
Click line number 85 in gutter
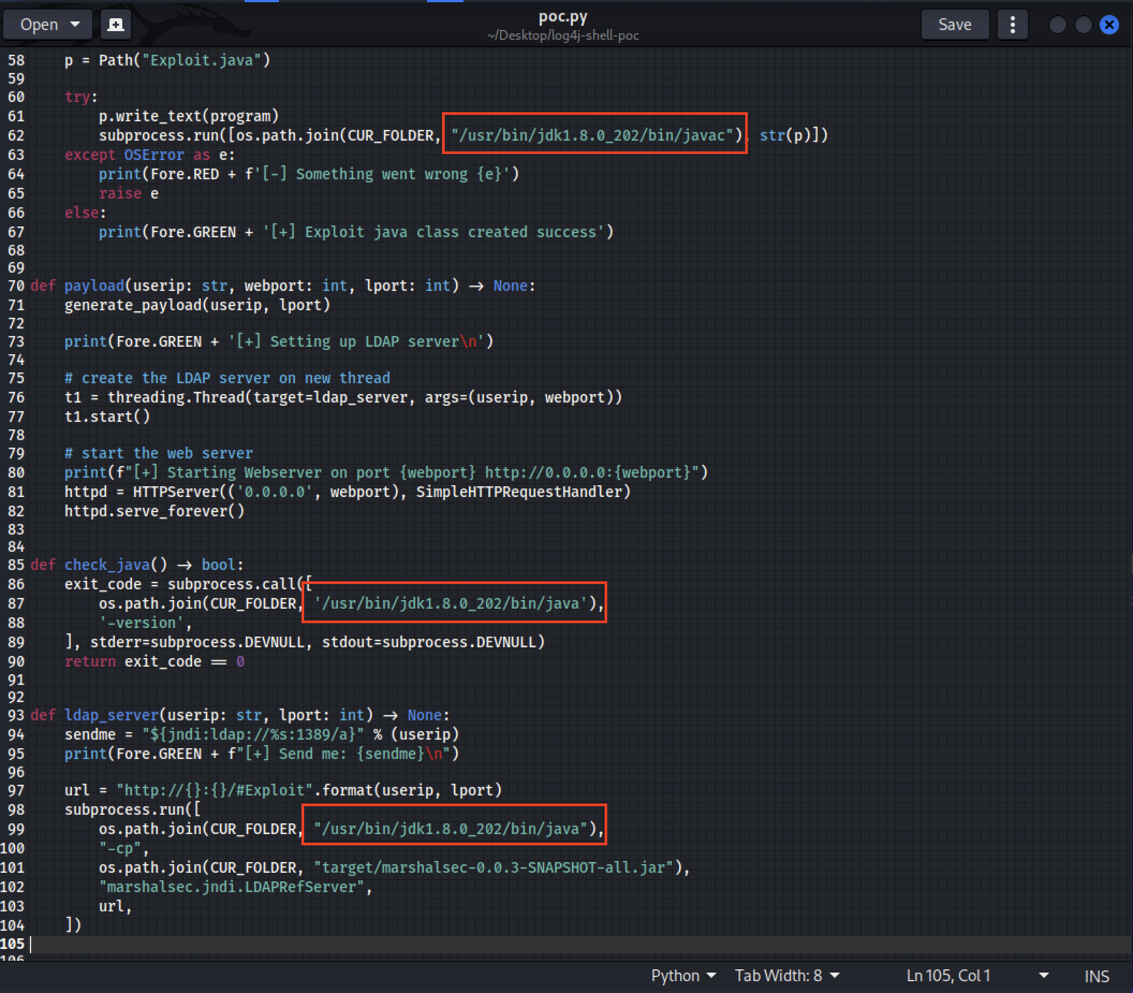(16, 565)
